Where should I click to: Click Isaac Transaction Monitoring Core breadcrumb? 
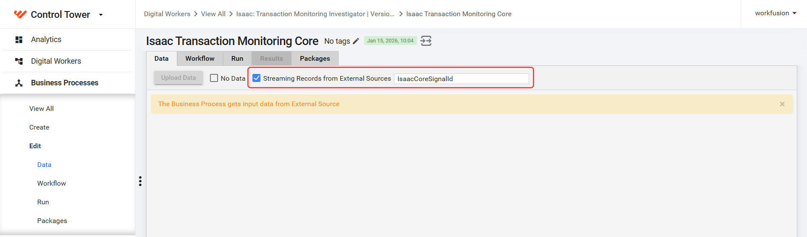[x=459, y=14]
